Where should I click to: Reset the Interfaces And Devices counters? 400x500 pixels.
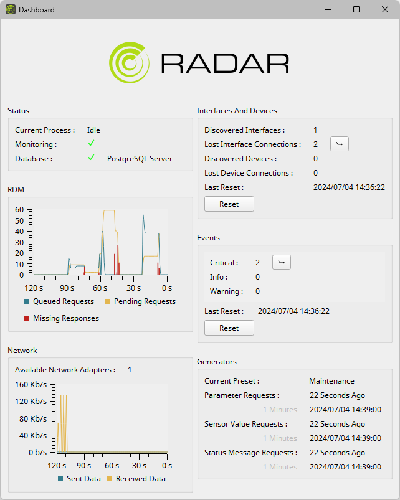(x=229, y=204)
